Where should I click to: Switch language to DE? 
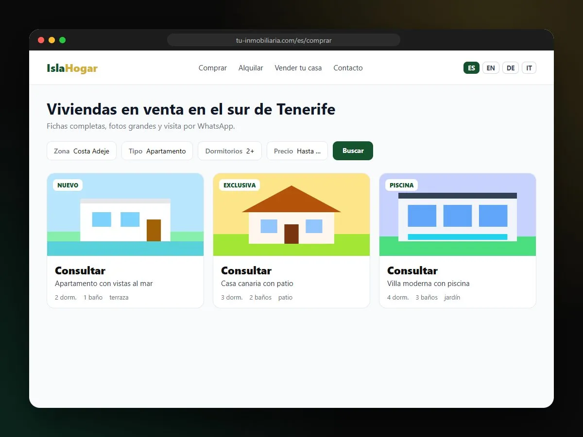511,68
